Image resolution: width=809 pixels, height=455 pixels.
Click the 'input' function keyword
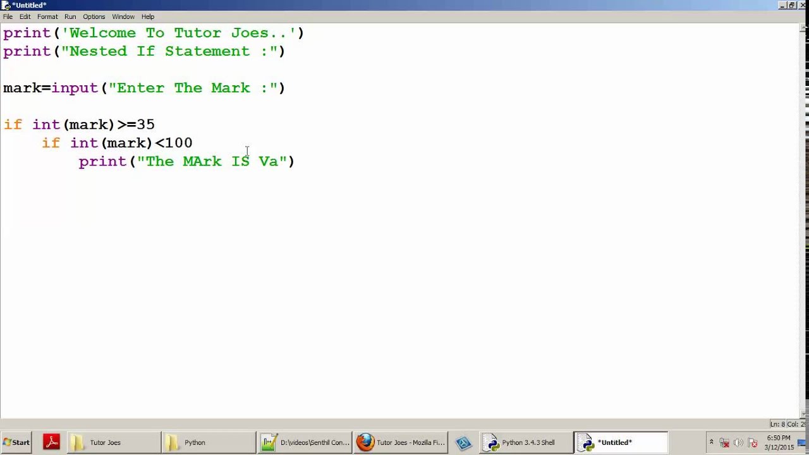pos(75,88)
